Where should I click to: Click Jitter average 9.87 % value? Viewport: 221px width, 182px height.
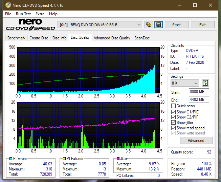tap(154, 164)
